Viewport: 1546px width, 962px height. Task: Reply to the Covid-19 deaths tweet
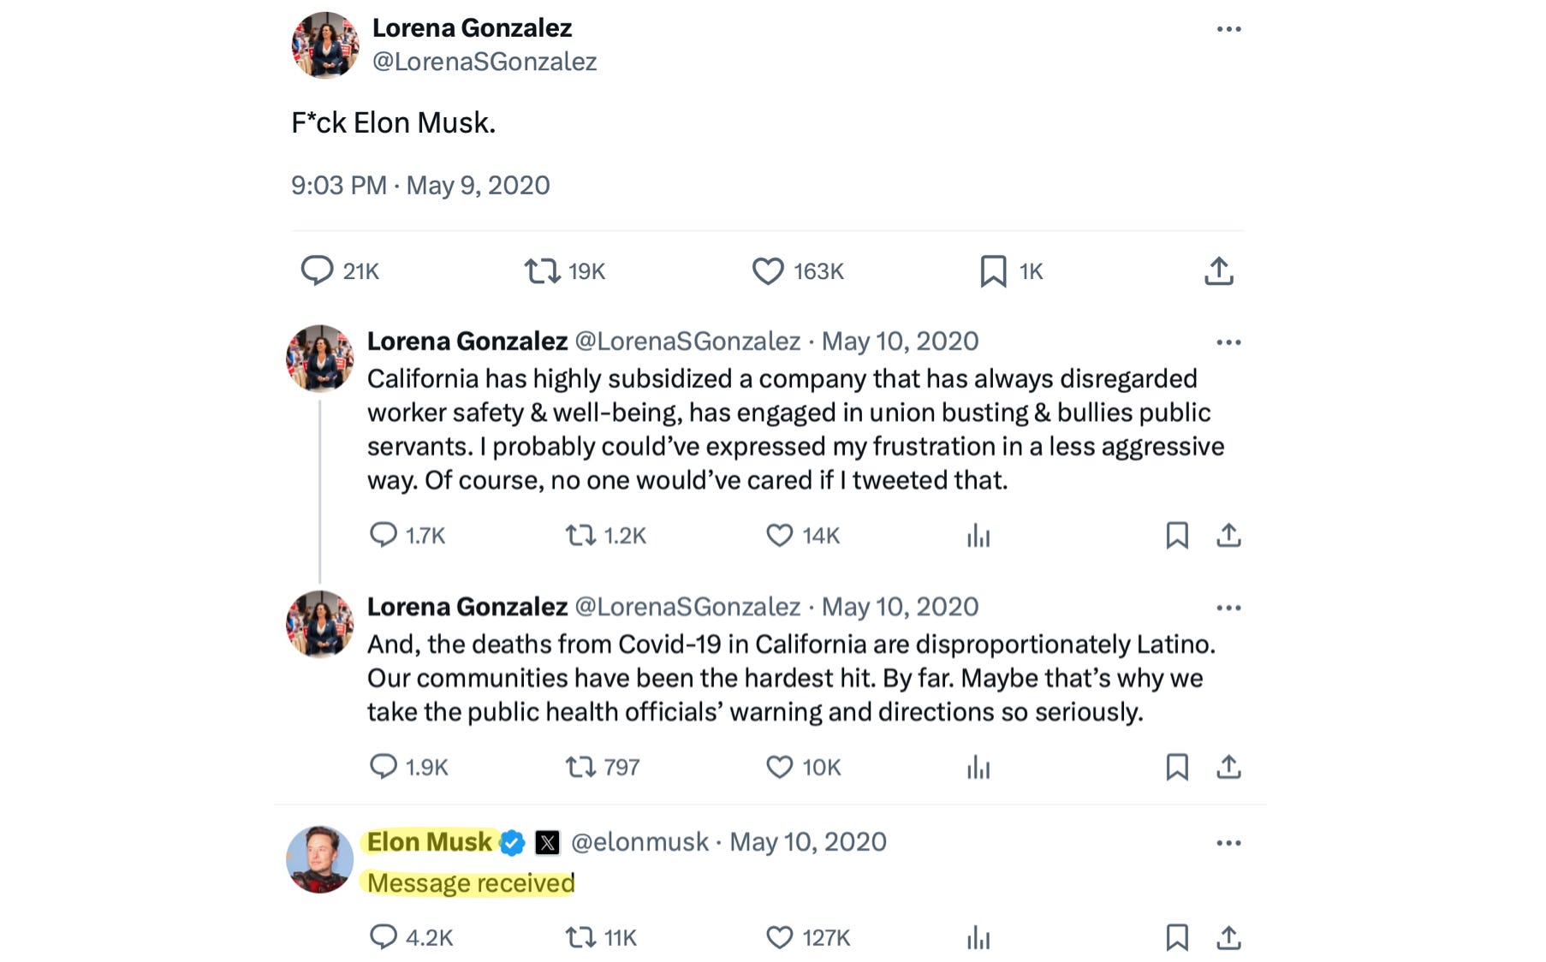384,767
